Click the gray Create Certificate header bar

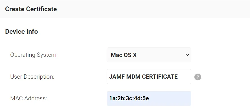click(125, 9)
